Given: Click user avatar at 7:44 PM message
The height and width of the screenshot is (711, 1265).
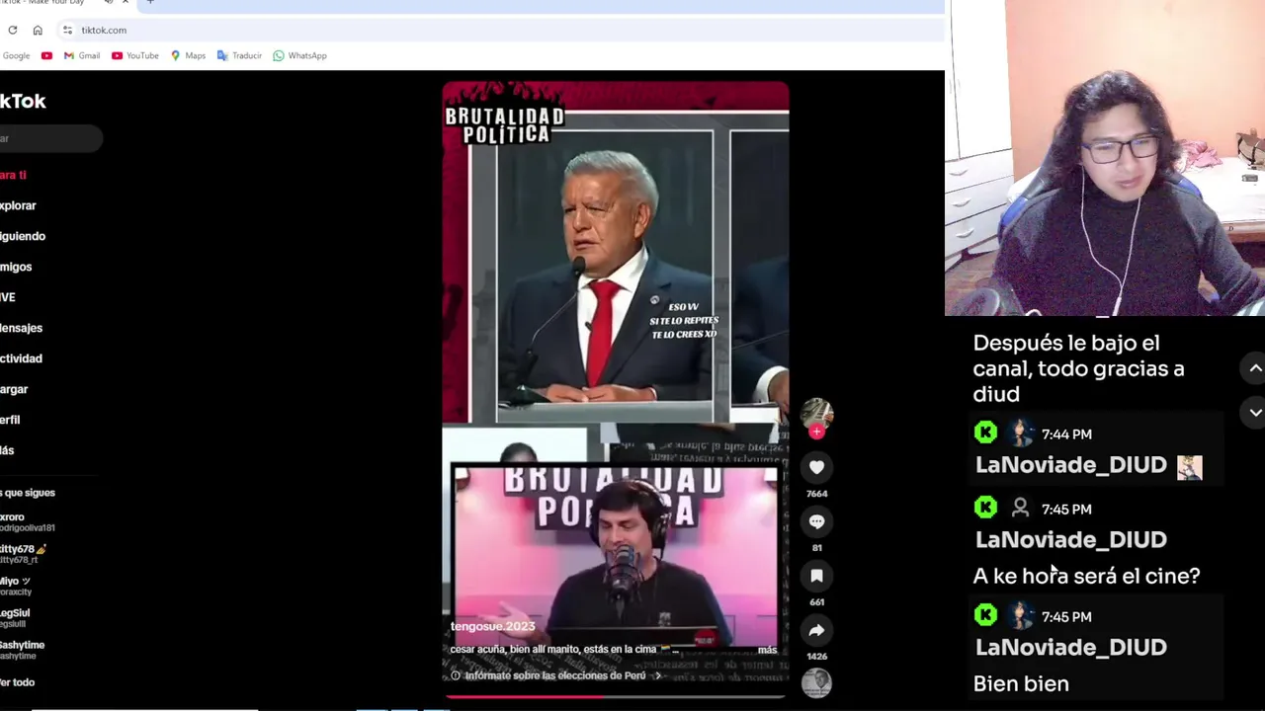Looking at the screenshot, I should point(1021,433).
